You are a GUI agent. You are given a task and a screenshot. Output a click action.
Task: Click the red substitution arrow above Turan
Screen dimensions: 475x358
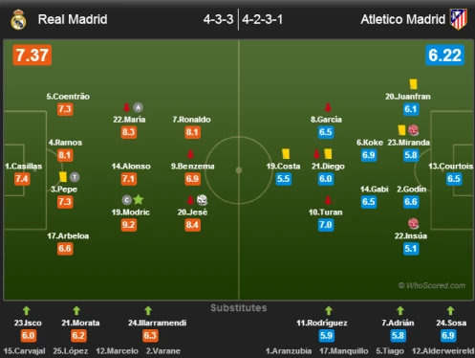pos(328,200)
